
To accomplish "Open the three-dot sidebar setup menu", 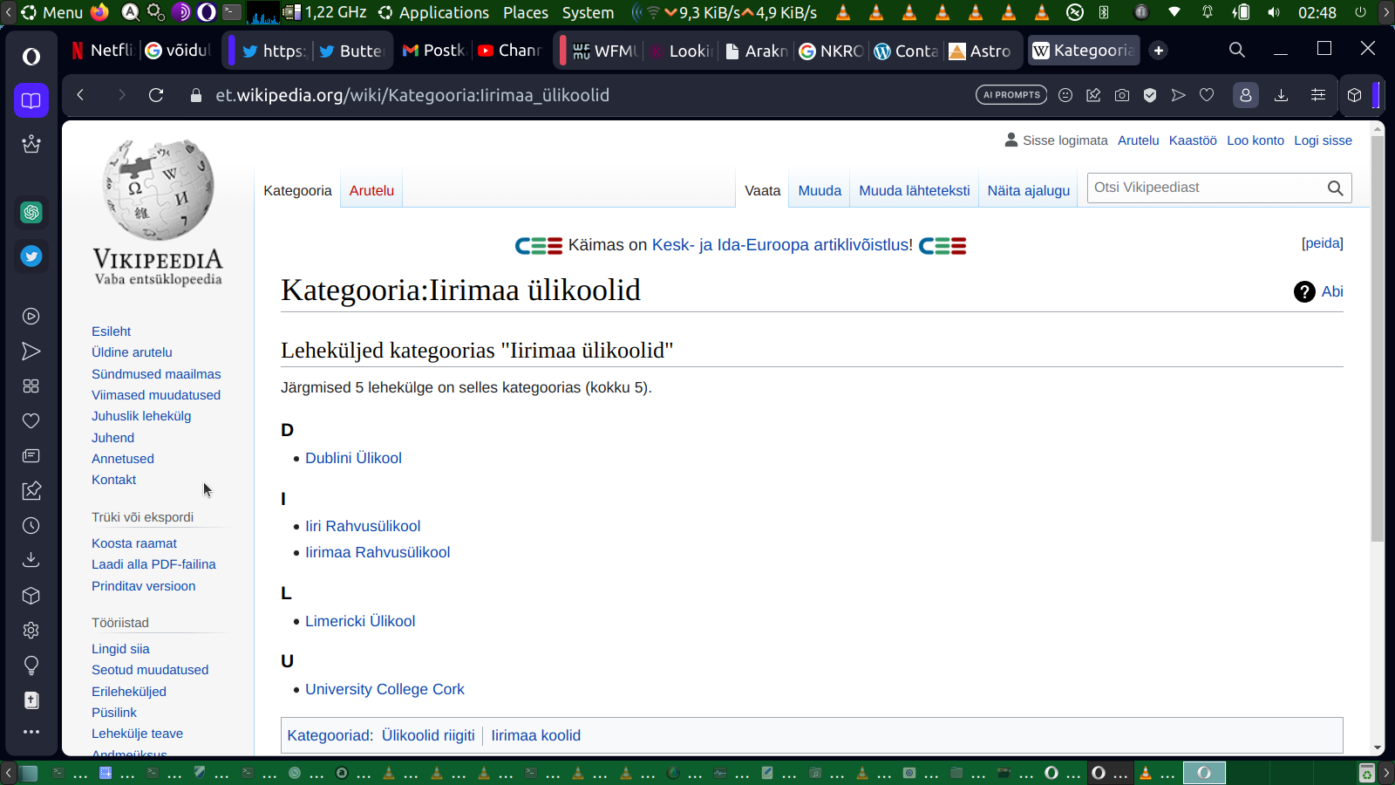I will point(31,732).
